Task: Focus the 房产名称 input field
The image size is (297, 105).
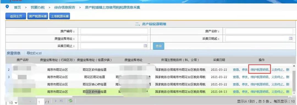Action: point(259,31)
